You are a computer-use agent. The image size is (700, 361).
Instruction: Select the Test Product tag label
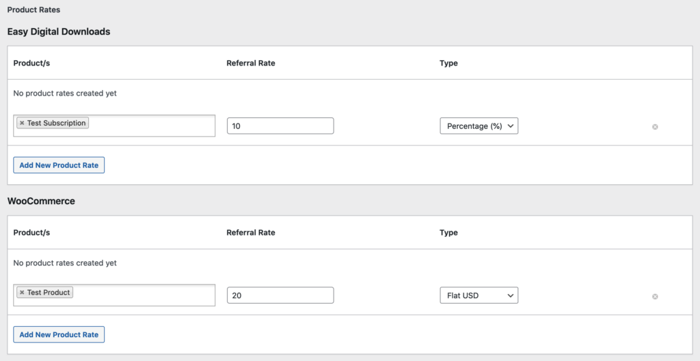click(x=49, y=292)
